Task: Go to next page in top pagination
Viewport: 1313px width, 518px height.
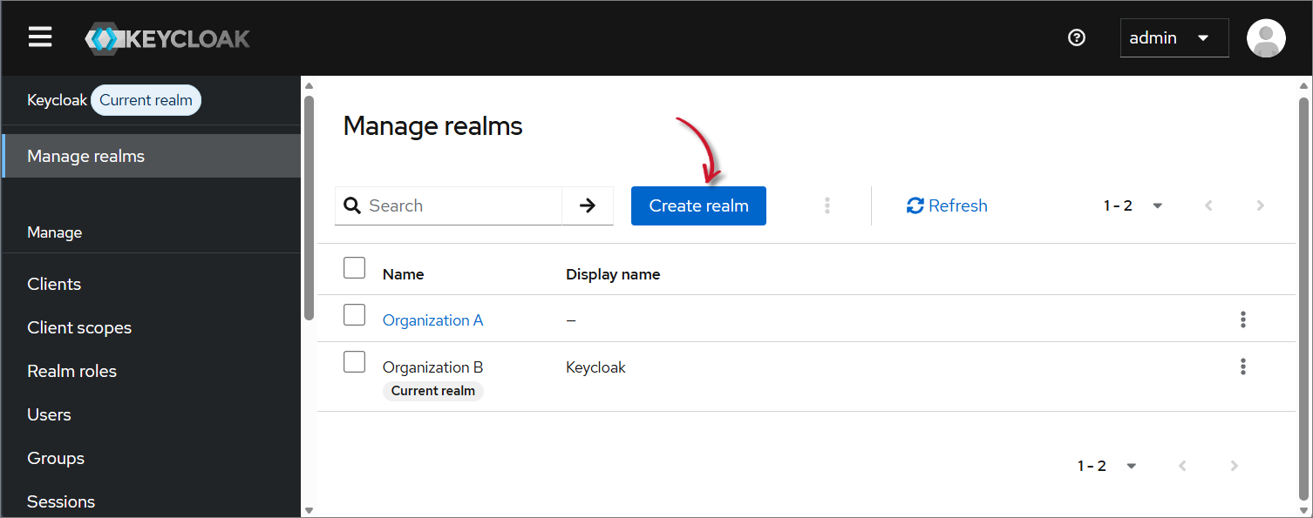Action: coord(1260,205)
